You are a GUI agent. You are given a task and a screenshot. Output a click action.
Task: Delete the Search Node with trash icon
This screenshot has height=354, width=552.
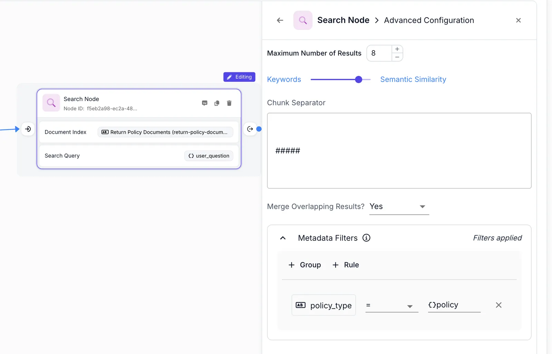229,103
